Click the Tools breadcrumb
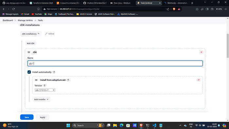This screenshot has height=129, width=229. [x=40, y=20]
